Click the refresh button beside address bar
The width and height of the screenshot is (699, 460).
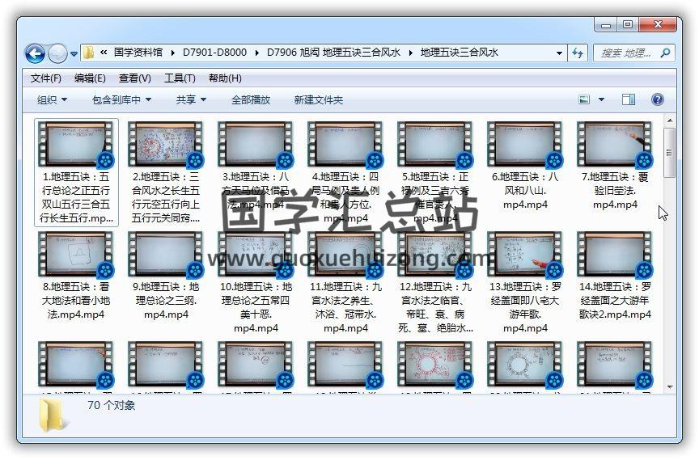click(578, 53)
